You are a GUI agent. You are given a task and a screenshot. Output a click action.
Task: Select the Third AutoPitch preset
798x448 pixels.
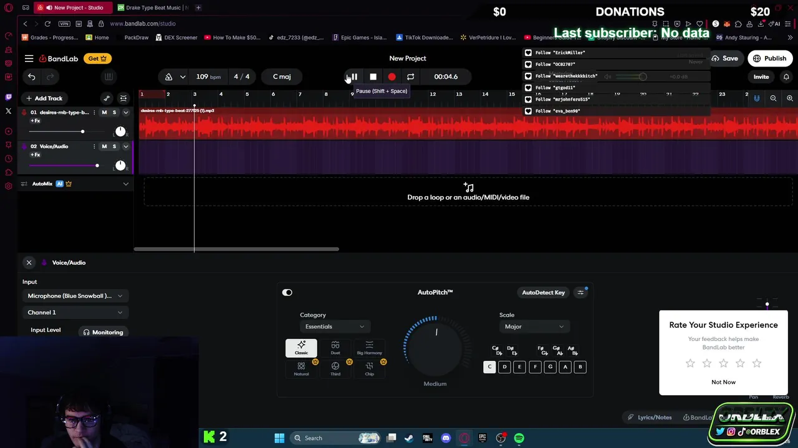[x=335, y=368]
